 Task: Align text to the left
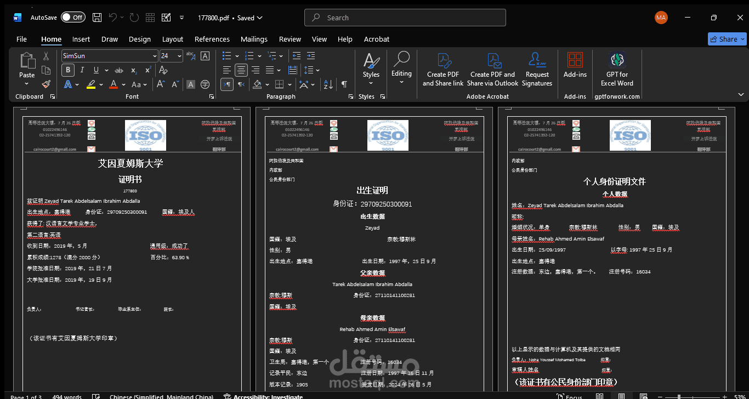click(226, 70)
